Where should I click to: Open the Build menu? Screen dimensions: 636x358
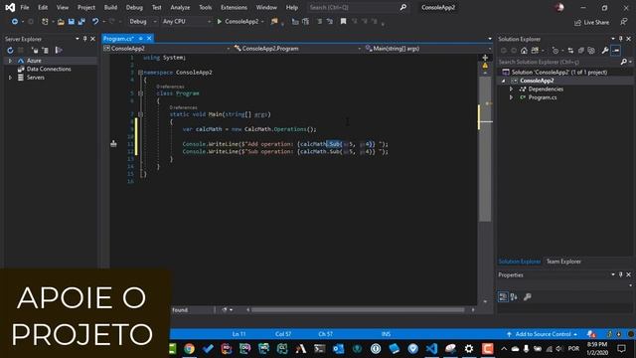pos(110,7)
